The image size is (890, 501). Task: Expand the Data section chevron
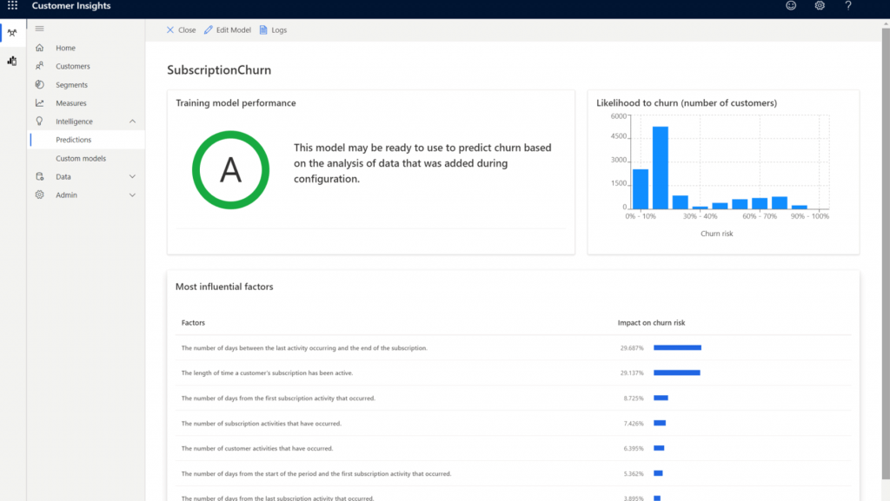coord(132,176)
